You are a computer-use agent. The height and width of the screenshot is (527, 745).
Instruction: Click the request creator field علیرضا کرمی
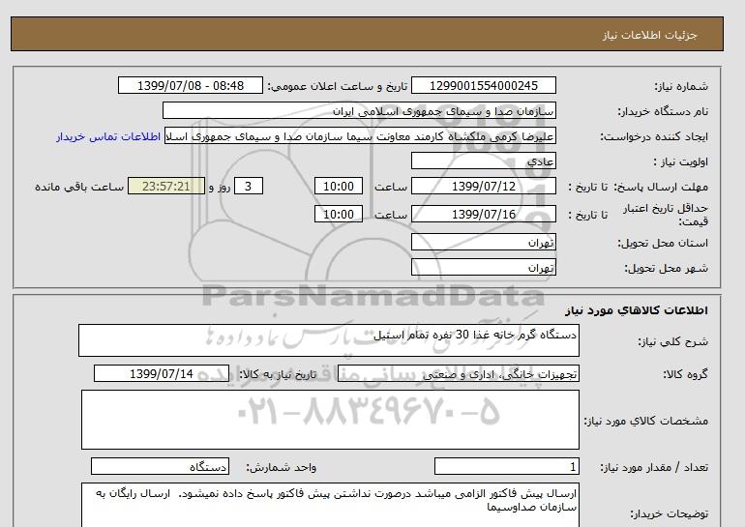(x=360, y=135)
